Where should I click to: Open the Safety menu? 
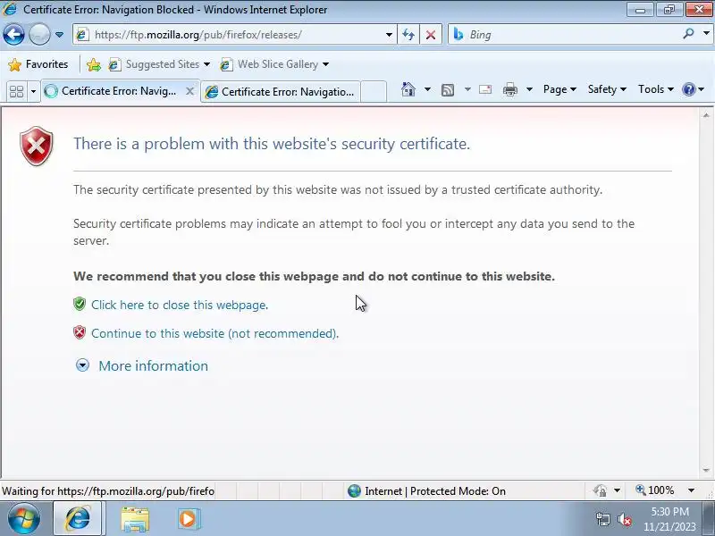[x=607, y=89]
